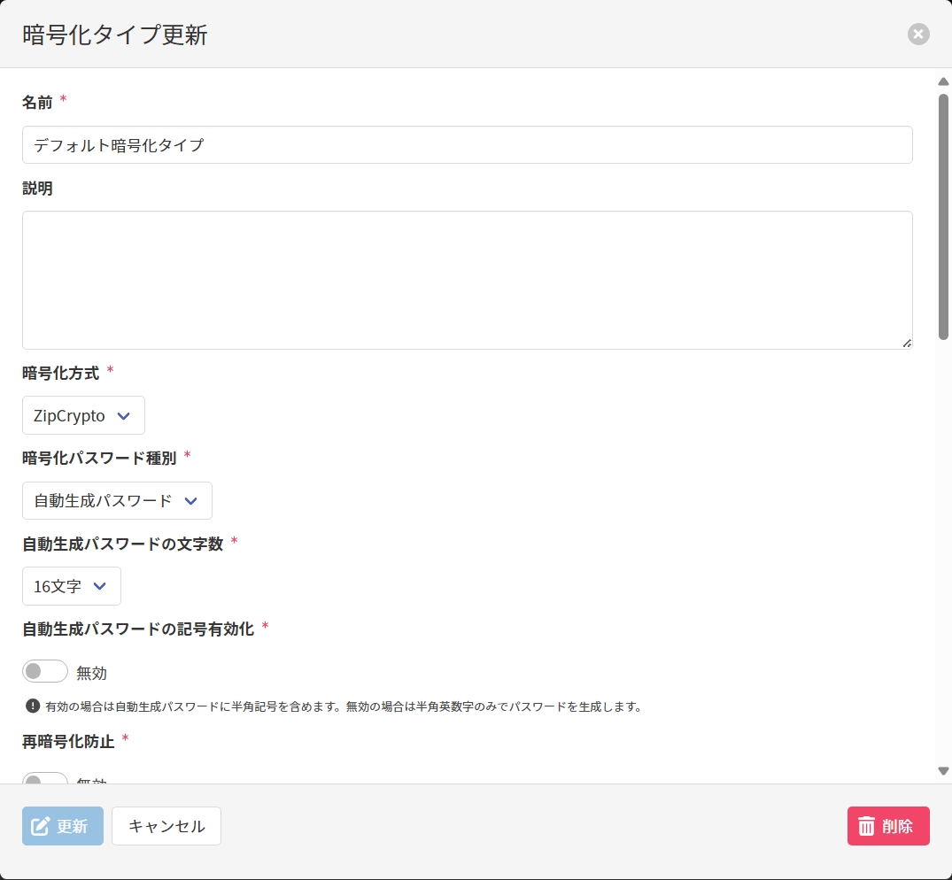Viewport: 952px width, 880px height.
Task: Click the trash can icon on 削除
Action: (x=866, y=826)
